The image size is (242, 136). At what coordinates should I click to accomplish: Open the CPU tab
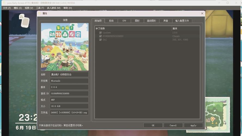tap(124, 21)
